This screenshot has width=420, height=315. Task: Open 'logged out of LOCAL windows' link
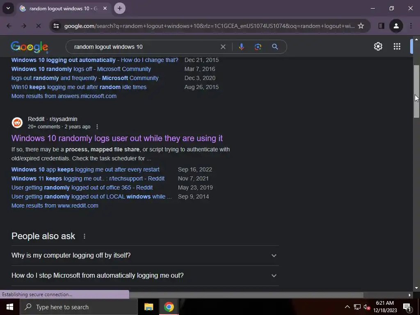[91, 196]
